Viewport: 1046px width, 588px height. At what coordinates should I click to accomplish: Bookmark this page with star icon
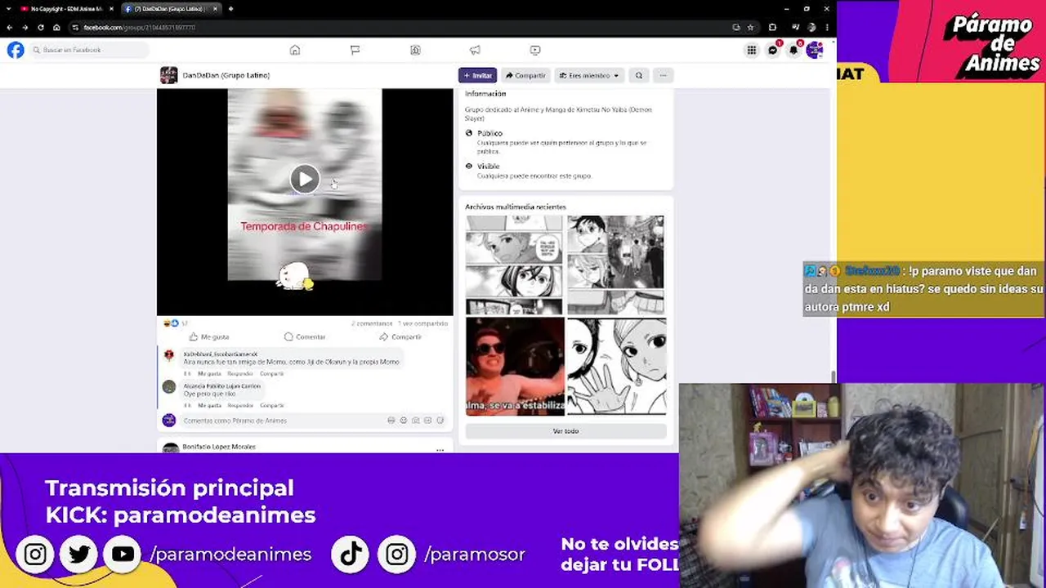(x=750, y=27)
